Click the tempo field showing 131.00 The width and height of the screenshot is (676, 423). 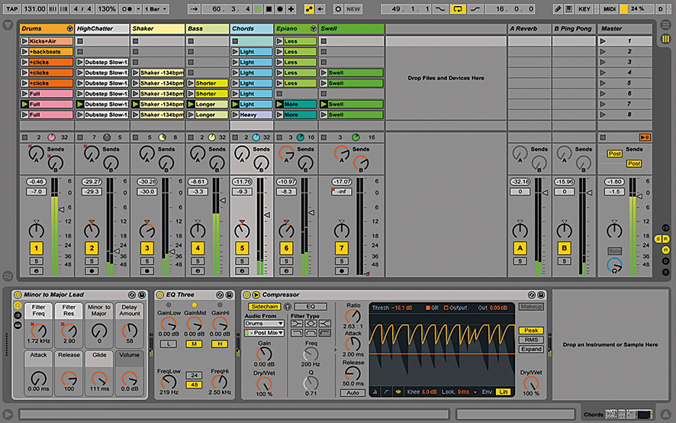(x=34, y=8)
